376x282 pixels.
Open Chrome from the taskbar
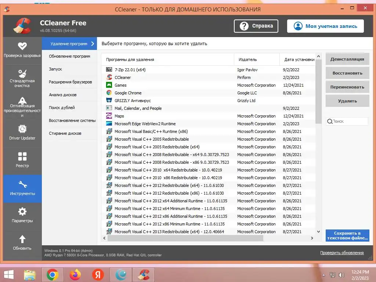(52, 275)
